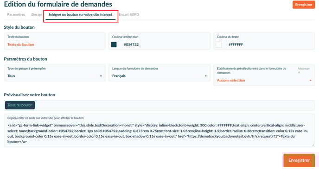Viewport: 319px width, 169px height.
Task: Open Etablissements présélectionnés dropdown
Action: (x=264, y=75)
